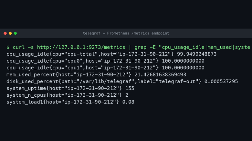Click the mem_used_percent metric line

[96, 75]
